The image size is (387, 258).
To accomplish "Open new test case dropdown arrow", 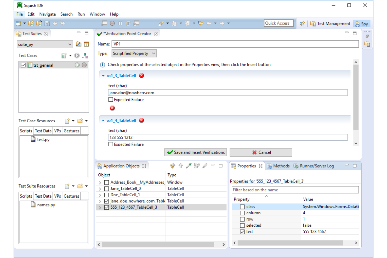I will 70,55.
